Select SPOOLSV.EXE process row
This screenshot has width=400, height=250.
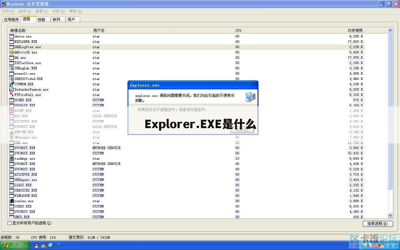pyautogui.click(x=186, y=105)
